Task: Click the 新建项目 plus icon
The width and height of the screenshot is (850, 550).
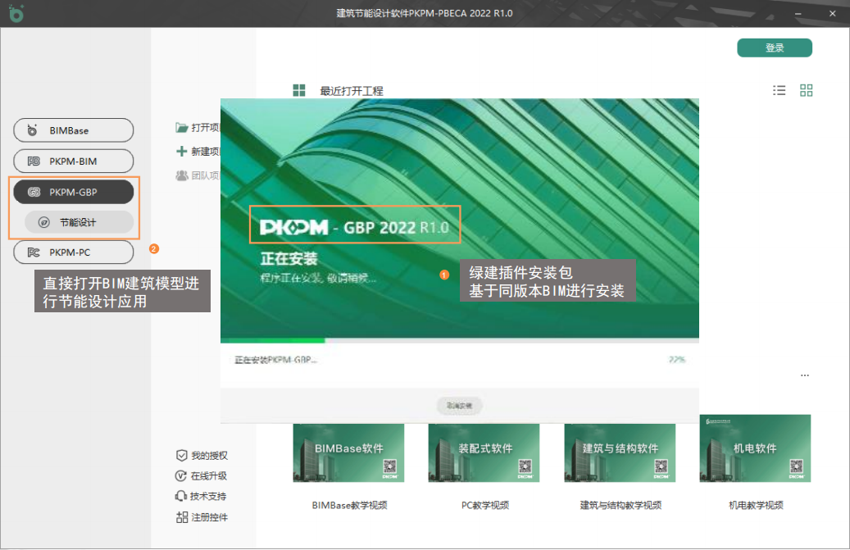Action: pos(182,152)
